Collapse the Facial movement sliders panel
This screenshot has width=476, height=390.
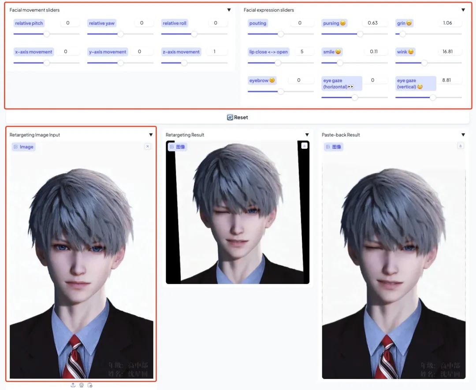(229, 10)
